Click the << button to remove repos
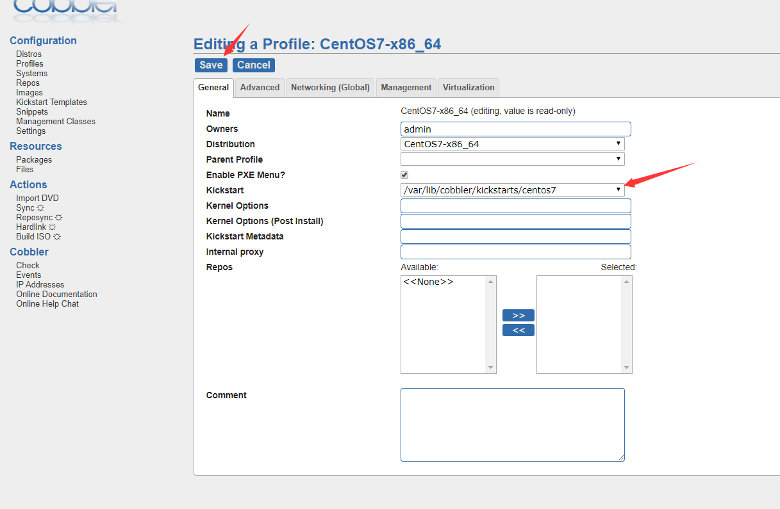This screenshot has width=780, height=509. pos(519,330)
